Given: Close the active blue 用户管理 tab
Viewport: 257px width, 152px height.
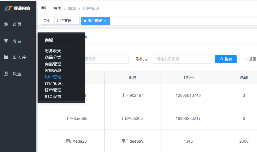Looking at the screenshot, I should (x=105, y=21).
